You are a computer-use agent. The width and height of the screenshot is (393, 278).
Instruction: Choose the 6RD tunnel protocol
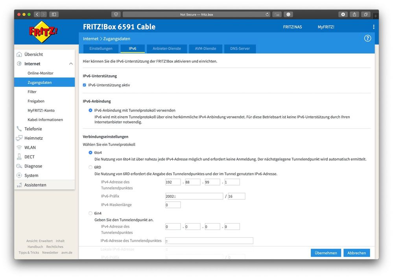[x=90, y=167]
